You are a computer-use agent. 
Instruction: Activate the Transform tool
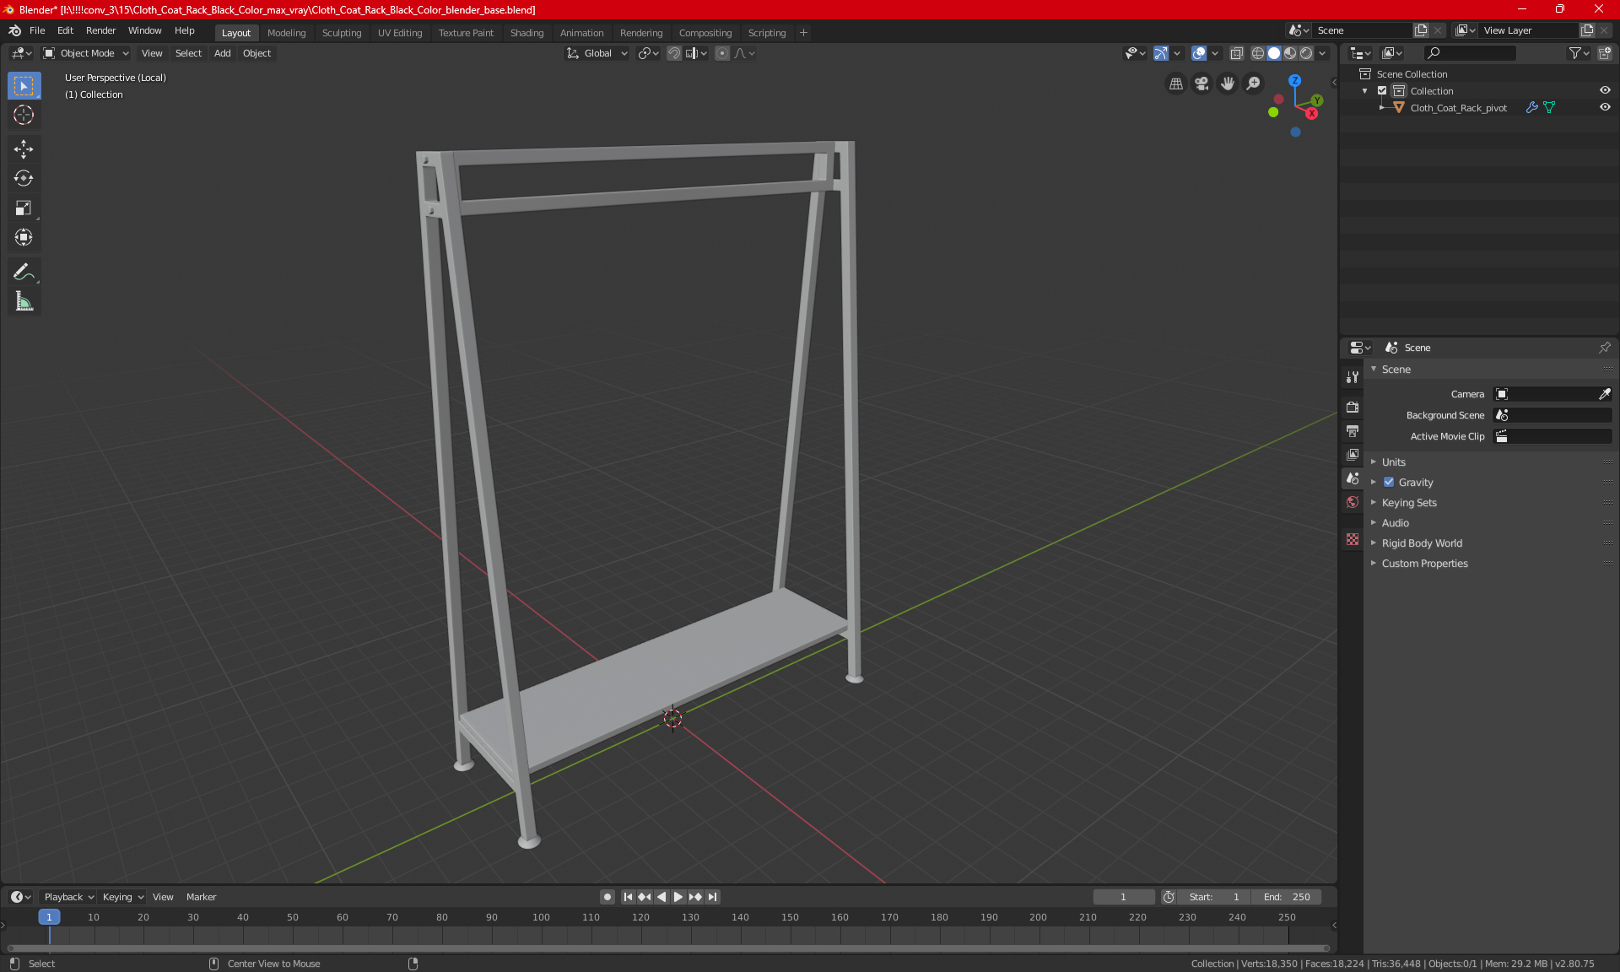(24, 238)
